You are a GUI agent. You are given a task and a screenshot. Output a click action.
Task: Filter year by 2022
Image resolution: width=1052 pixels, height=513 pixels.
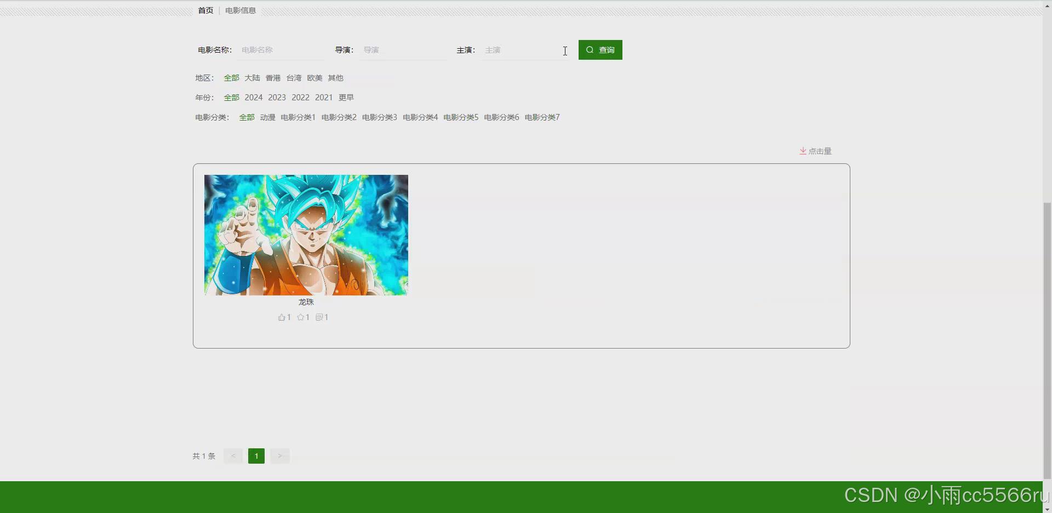[x=300, y=98]
